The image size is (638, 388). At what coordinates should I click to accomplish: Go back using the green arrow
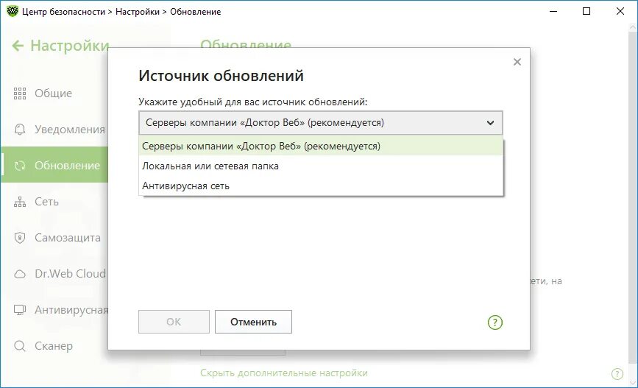(18, 46)
